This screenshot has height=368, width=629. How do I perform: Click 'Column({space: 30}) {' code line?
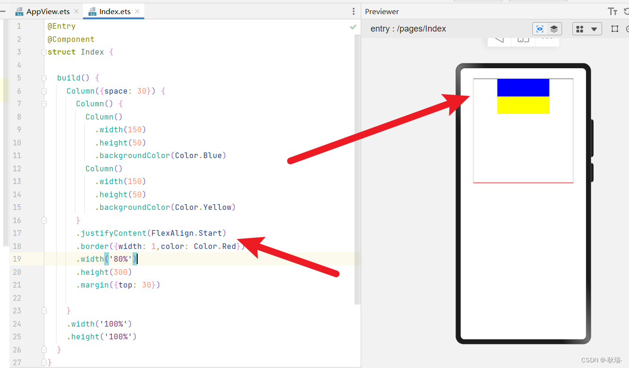point(116,91)
